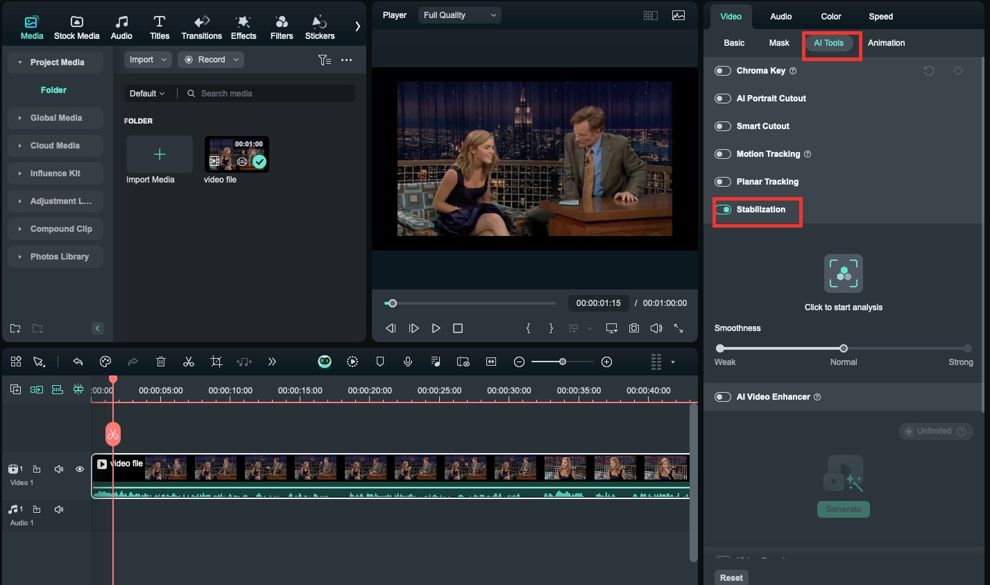Click the Stop button in player
The width and height of the screenshot is (990, 585).
coord(458,328)
